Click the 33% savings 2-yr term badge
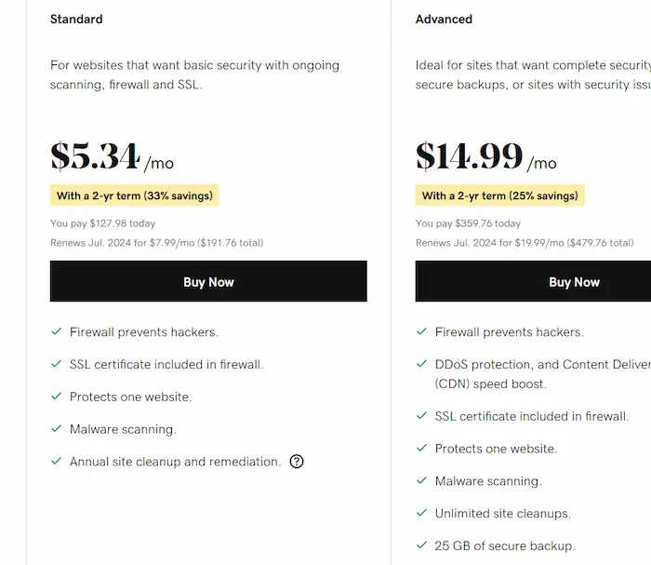 pos(135,195)
